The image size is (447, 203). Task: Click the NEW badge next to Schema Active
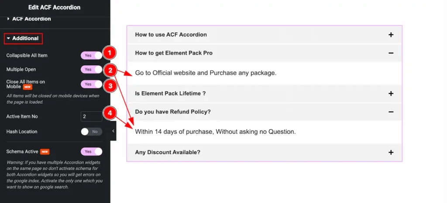(45, 152)
